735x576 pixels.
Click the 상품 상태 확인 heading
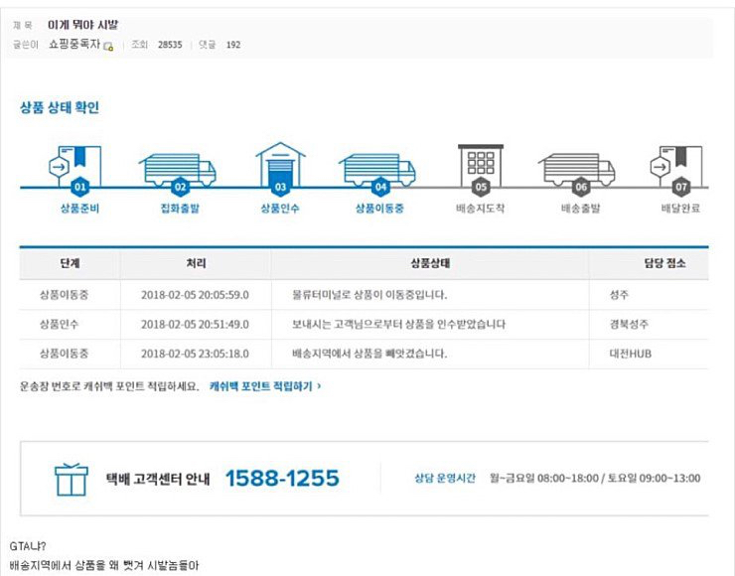(60, 108)
